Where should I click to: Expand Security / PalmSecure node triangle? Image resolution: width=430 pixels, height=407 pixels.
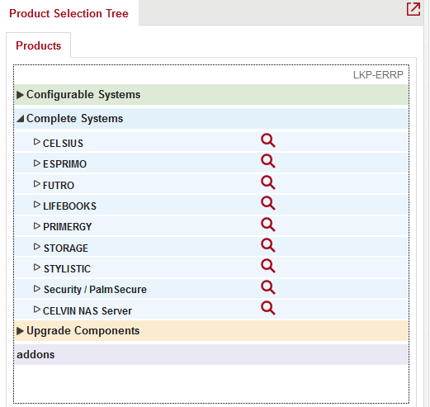coord(37,289)
